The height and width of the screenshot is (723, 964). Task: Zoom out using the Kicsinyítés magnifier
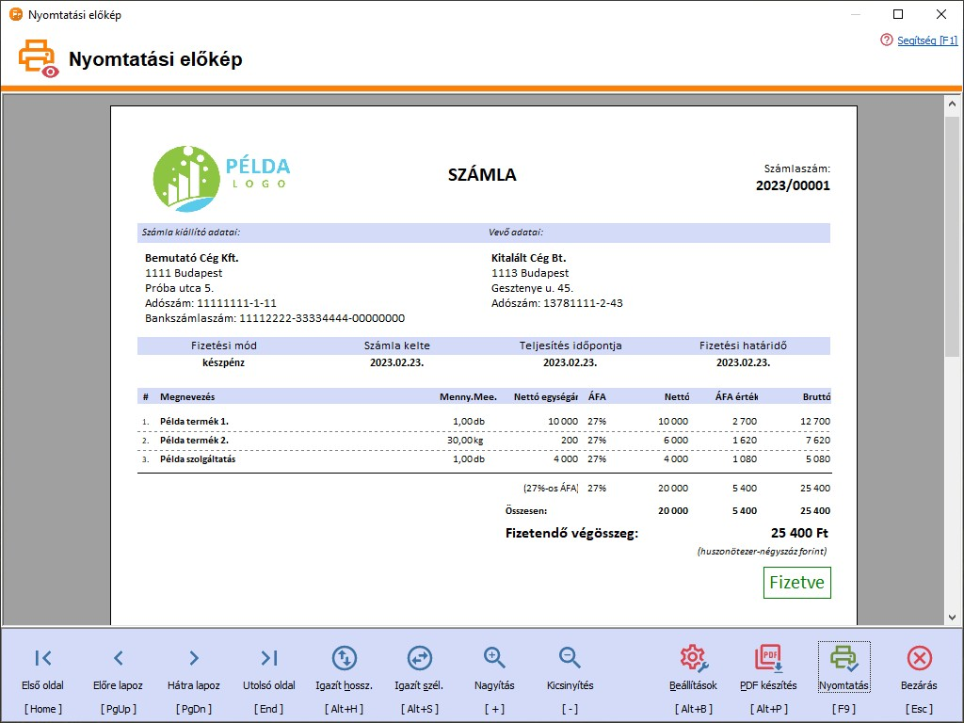coord(570,658)
